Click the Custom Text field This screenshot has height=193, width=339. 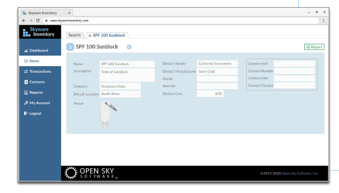(x=294, y=64)
